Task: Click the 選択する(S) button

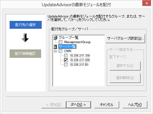Action: click(x=125, y=66)
